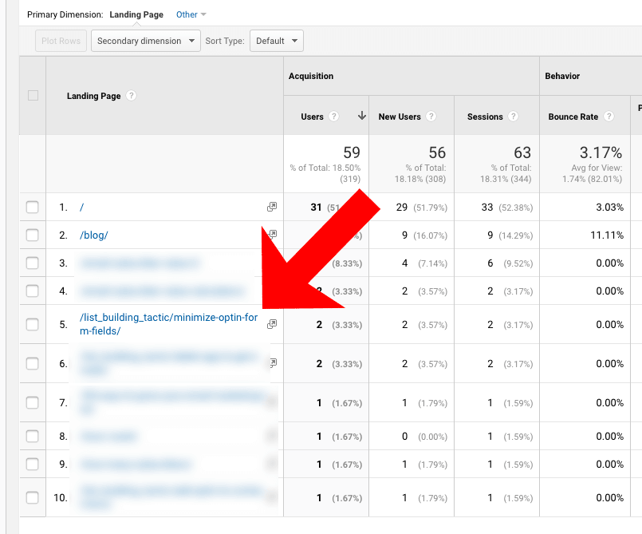Click the Landing Page column header
The width and height of the screenshot is (642, 534).
[94, 96]
